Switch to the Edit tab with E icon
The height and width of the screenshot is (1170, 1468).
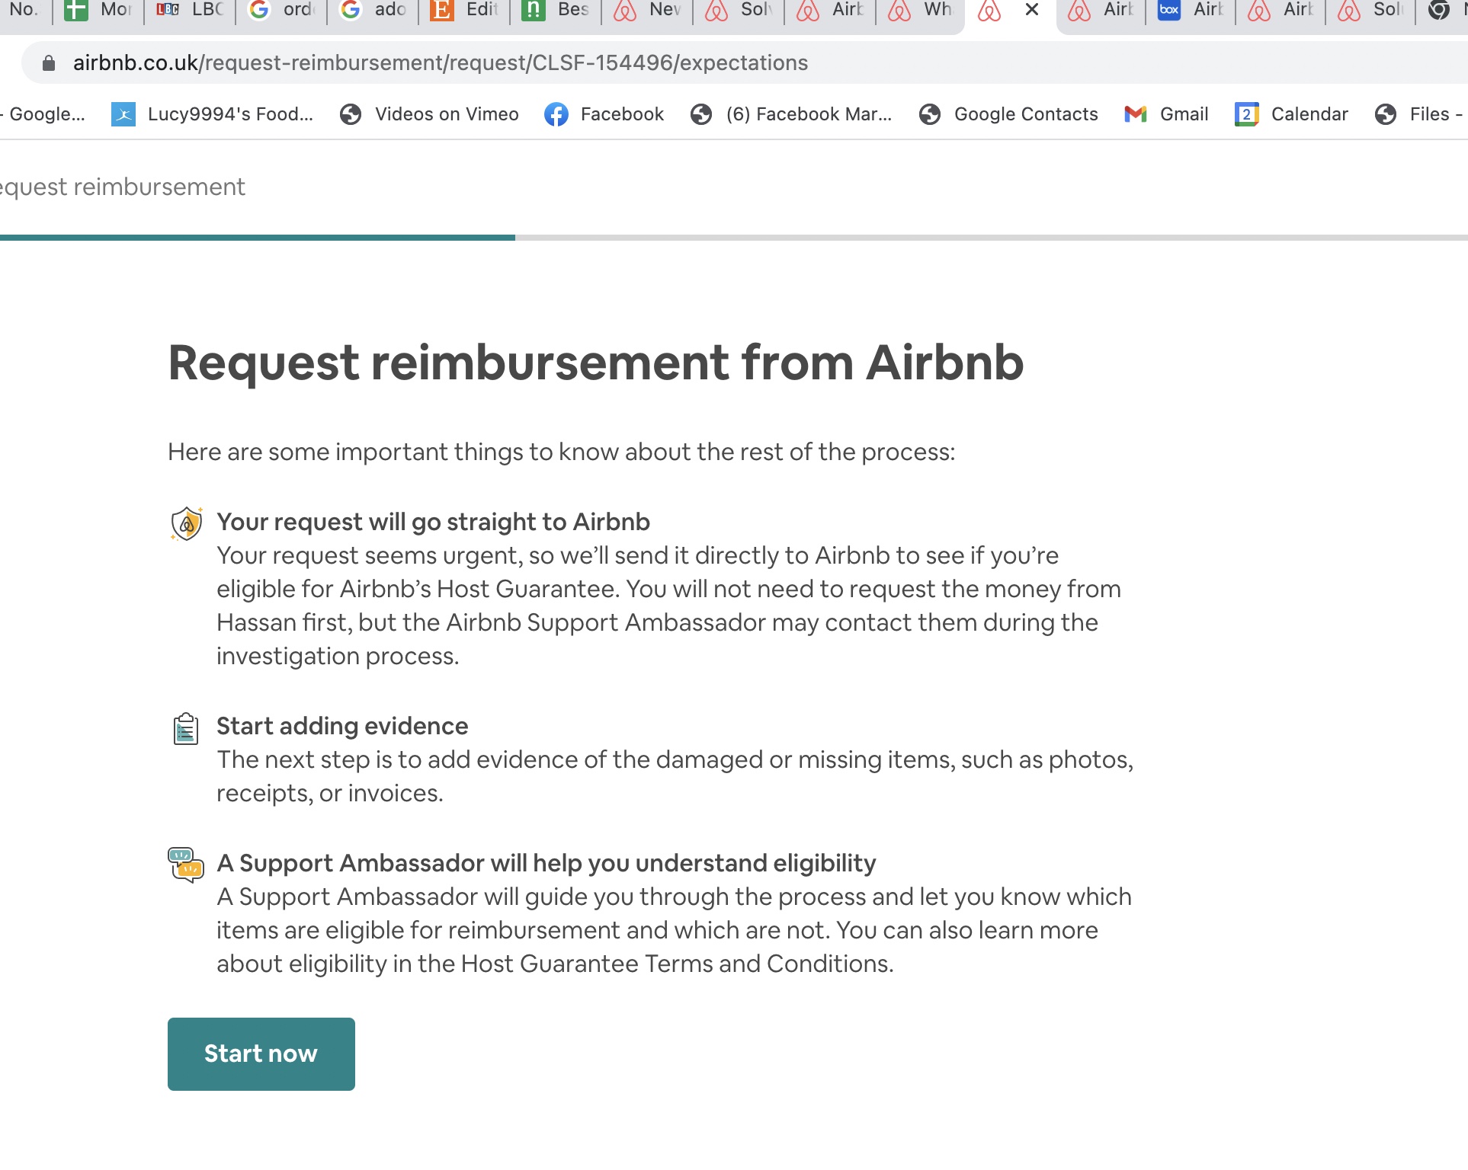point(465,10)
